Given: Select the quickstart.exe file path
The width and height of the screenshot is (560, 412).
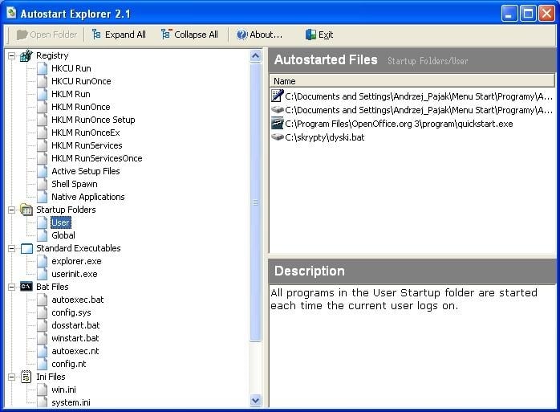Looking at the screenshot, I should (x=399, y=124).
